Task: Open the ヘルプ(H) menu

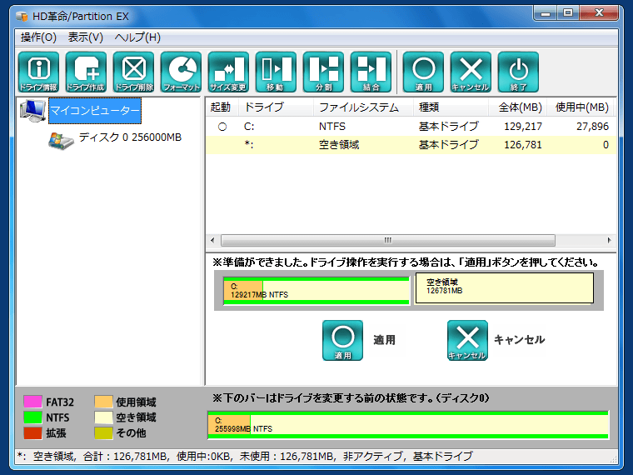Action: pyautogui.click(x=137, y=37)
